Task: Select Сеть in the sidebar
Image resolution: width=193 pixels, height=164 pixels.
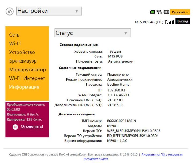Action: pyautogui.click(x=14, y=35)
